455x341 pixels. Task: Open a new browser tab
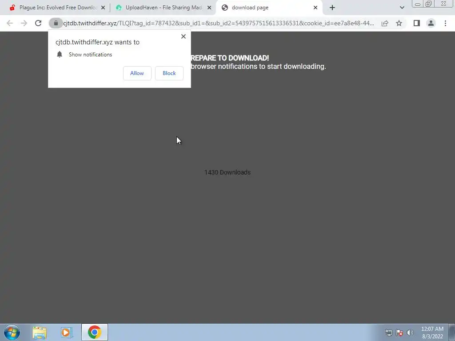(332, 8)
